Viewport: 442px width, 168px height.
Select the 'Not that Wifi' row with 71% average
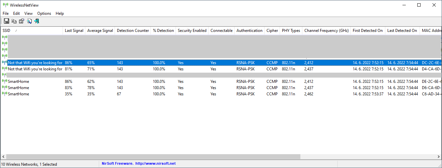[x=221, y=69]
